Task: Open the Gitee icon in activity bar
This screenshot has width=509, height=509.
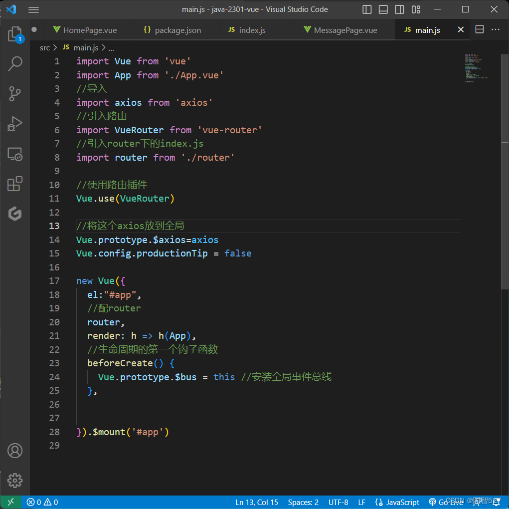Action: click(15, 214)
